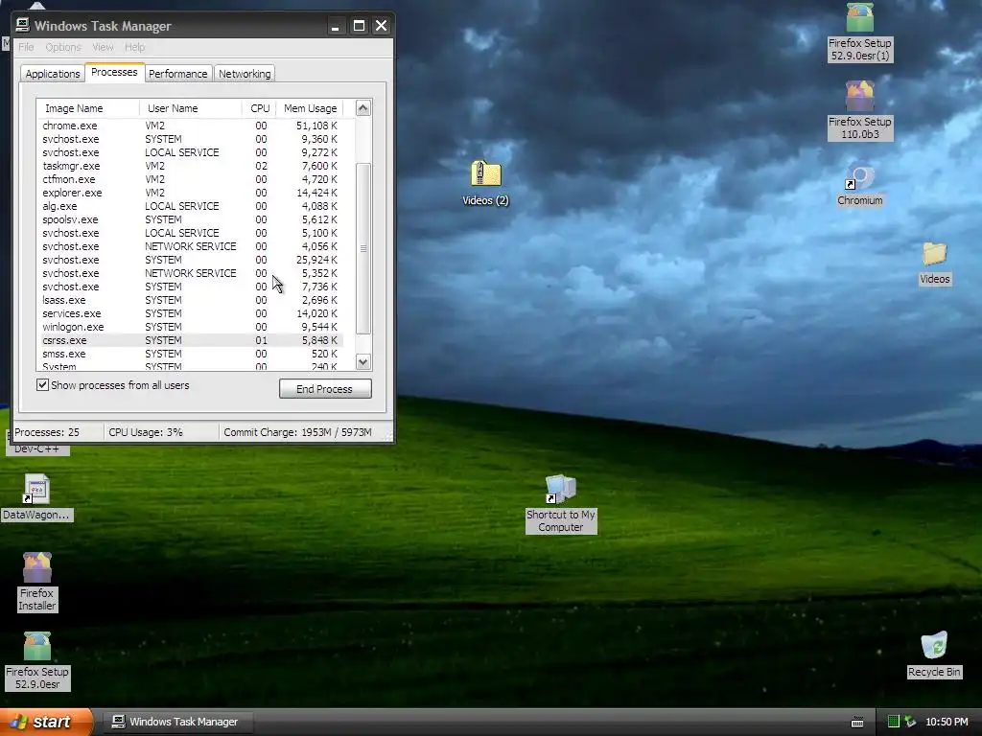Click Windows Task Manager taskbar button
This screenshot has width=982, height=736.
(x=176, y=722)
